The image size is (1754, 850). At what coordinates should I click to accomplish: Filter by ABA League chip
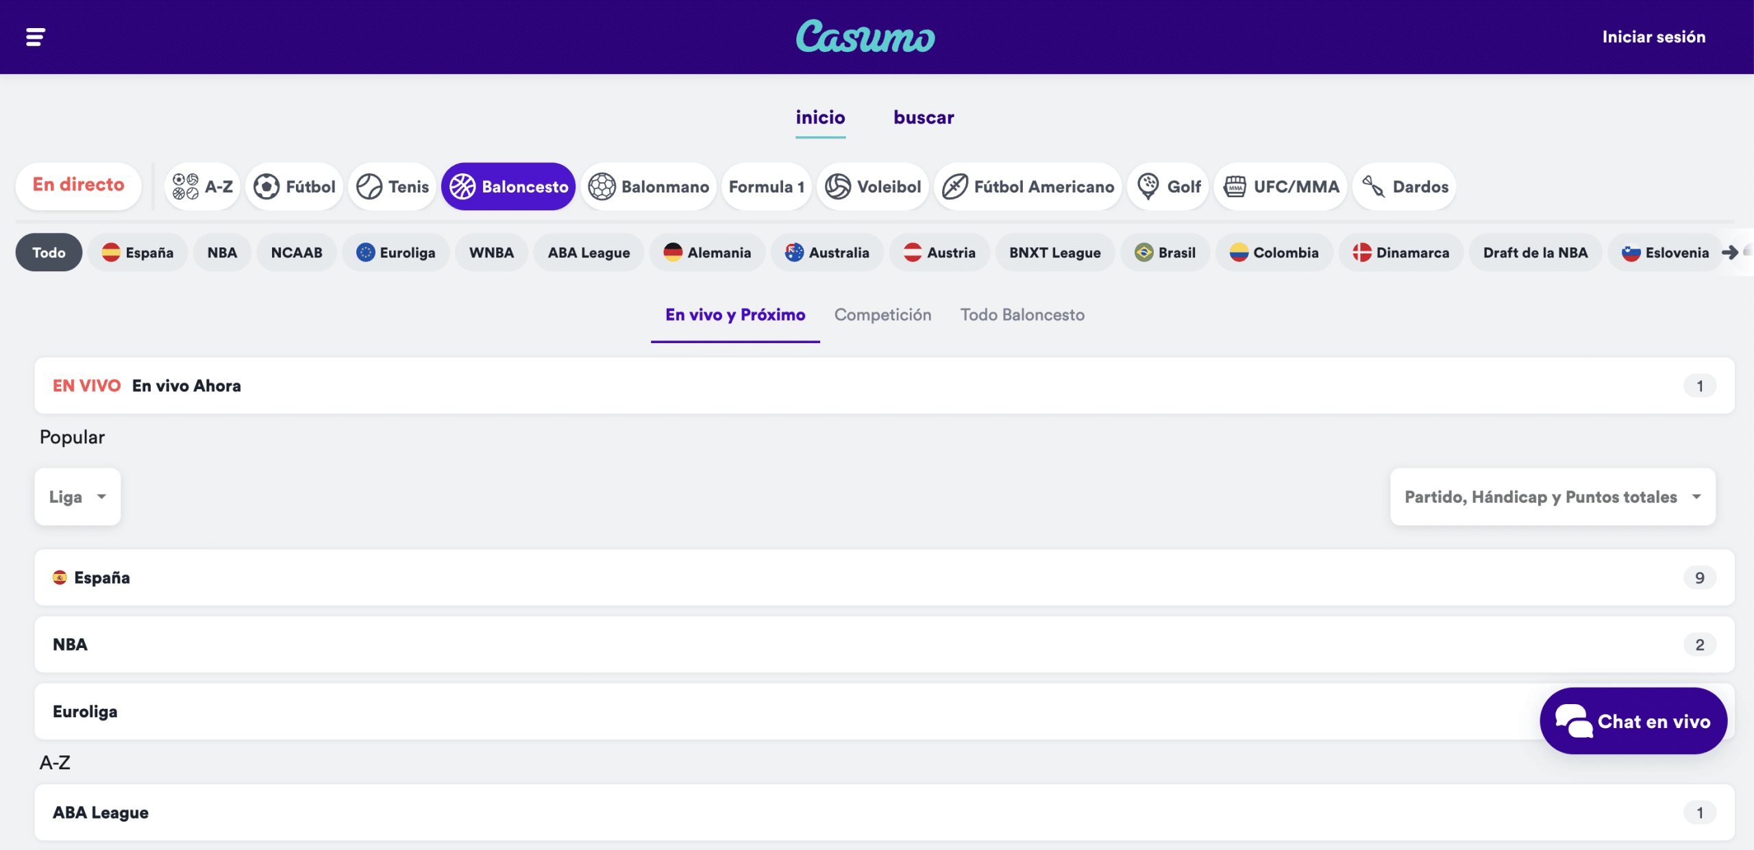coord(589,253)
